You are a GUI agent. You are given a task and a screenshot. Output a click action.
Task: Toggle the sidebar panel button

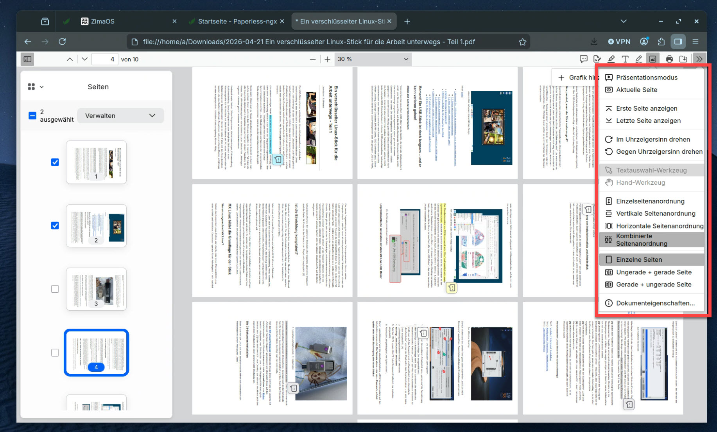pyautogui.click(x=27, y=59)
